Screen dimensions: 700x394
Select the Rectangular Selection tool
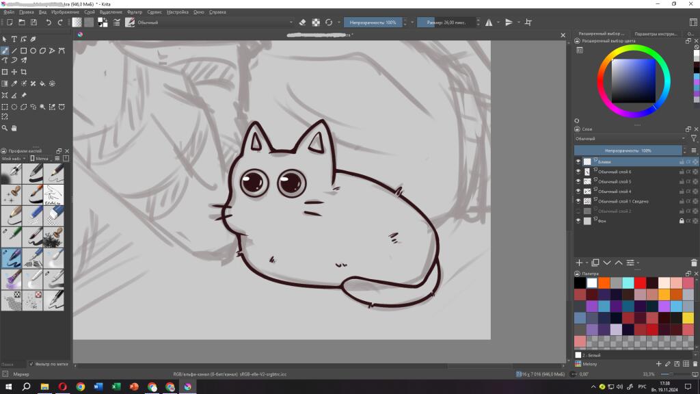[x=5, y=107]
